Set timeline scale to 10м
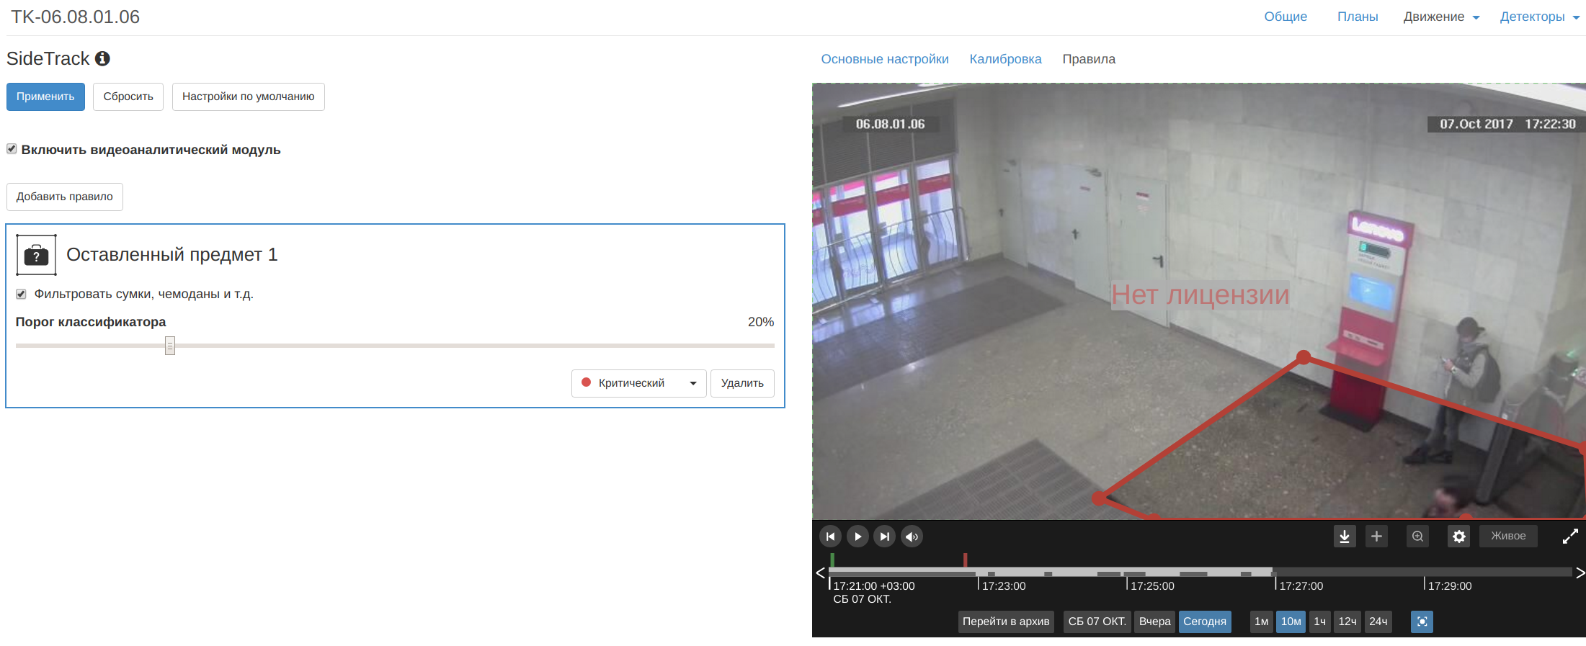The width and height of the screenshot is (1586, 646). point(1291,622)
